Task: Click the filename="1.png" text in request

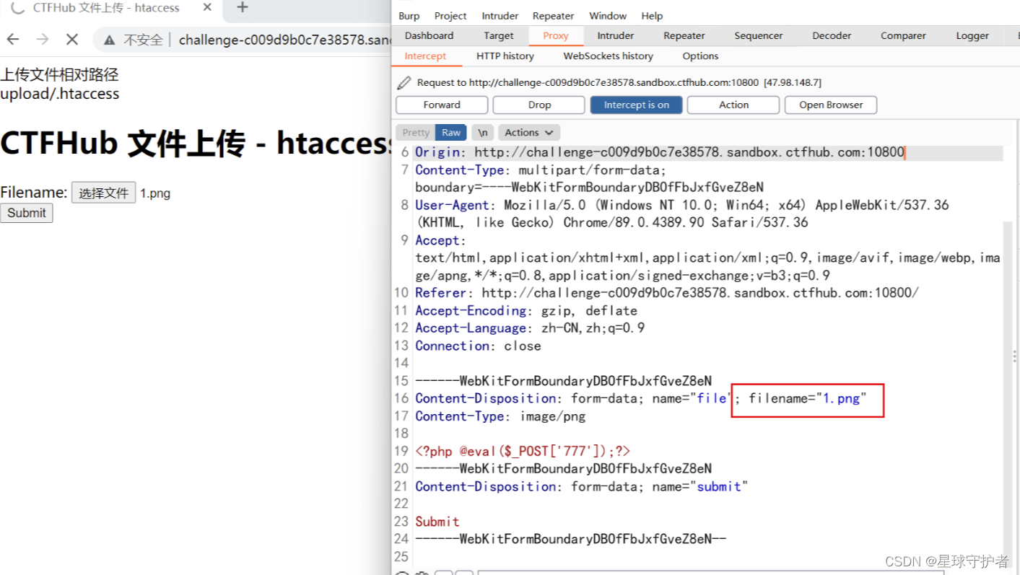Action: 807,398
